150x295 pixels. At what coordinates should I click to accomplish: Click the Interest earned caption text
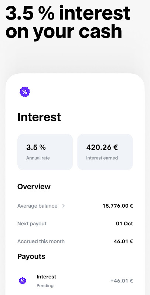tap(102, 158)
